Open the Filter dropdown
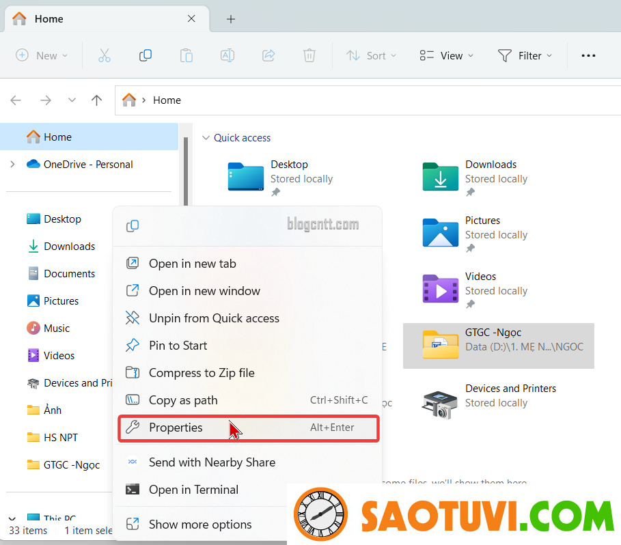Screen dimensions: 621x545 524,56
